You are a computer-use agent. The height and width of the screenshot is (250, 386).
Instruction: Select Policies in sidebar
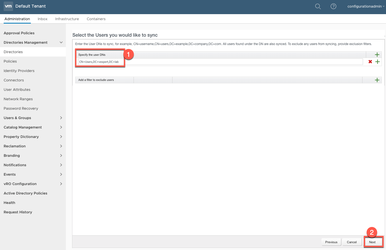point(10,61)
